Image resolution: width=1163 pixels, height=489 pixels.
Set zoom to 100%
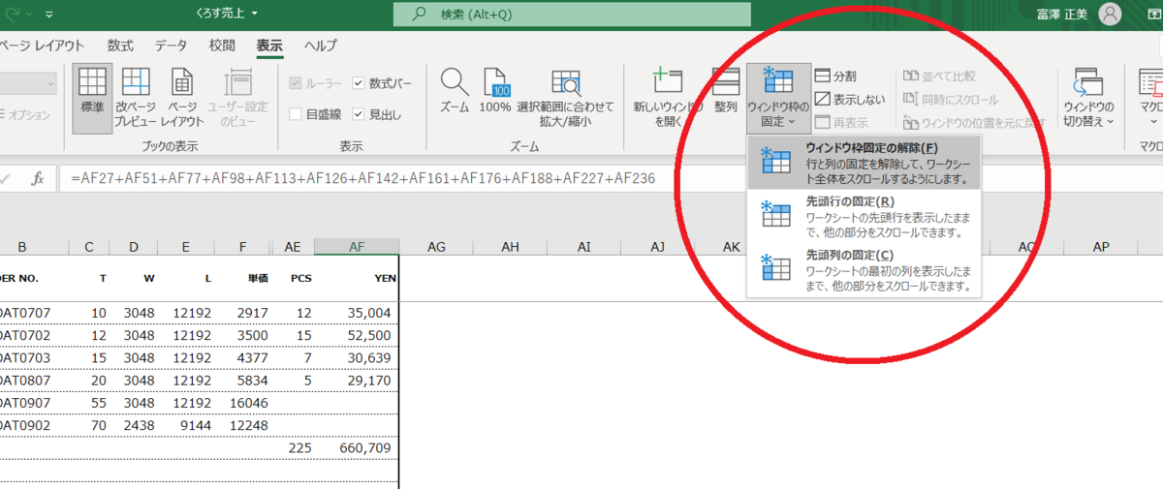[495, 92]
